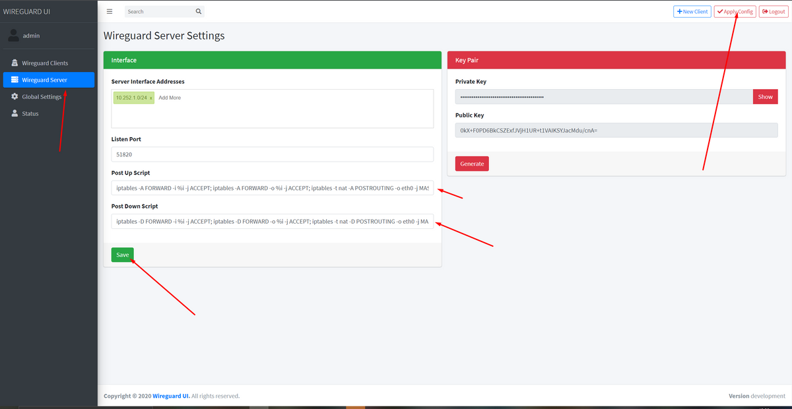Click the Listen Port field
The width and height of the screenshot is (792, 409).
(273, 154)
